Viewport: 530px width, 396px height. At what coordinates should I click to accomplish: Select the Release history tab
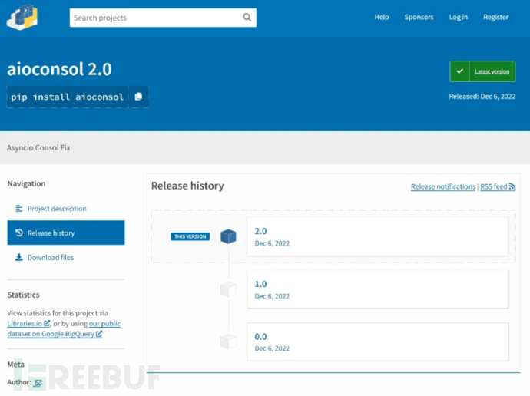(x=51, y=233)
